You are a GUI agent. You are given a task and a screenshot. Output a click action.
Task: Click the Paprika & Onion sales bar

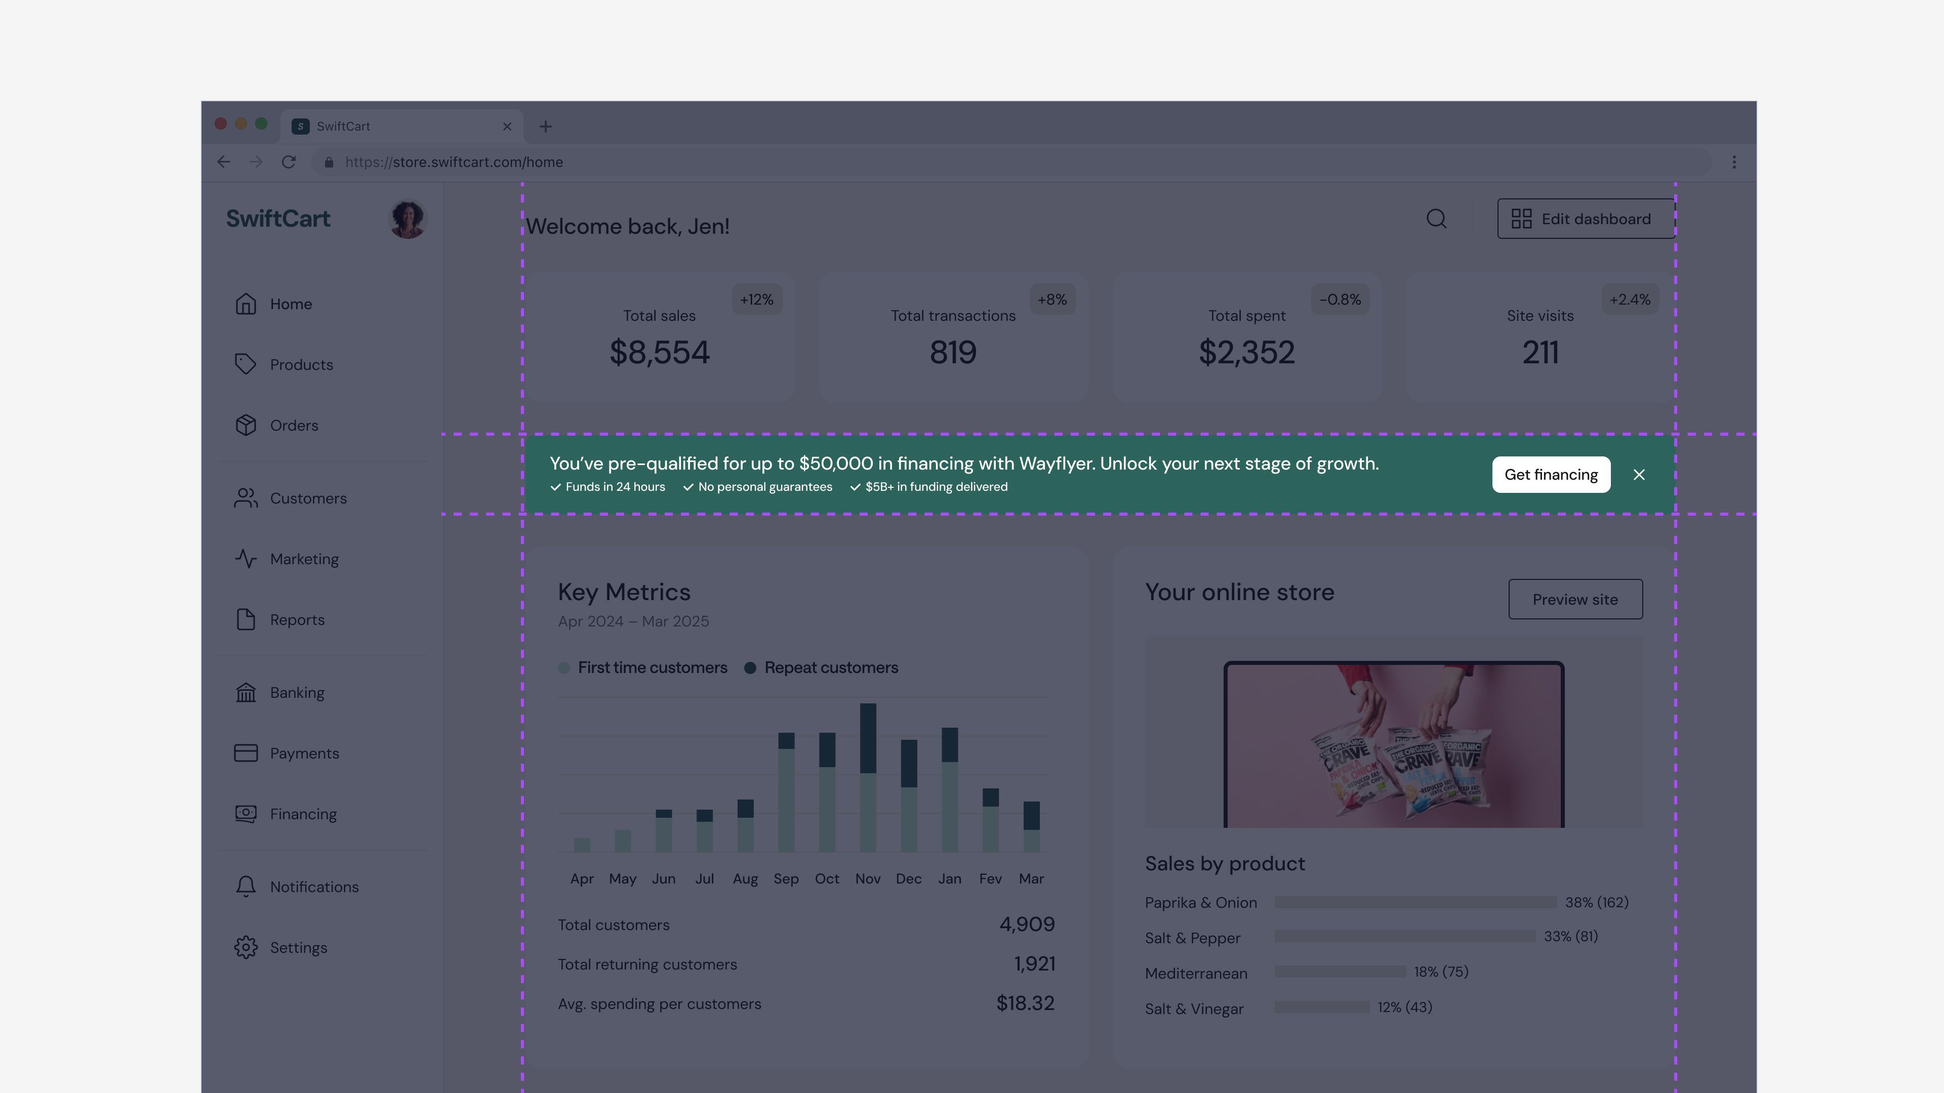click(x=1416, y=902)
